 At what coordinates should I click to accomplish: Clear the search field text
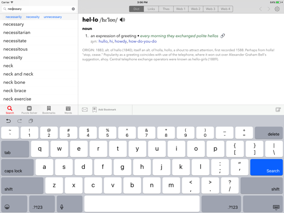pos(73,9)
